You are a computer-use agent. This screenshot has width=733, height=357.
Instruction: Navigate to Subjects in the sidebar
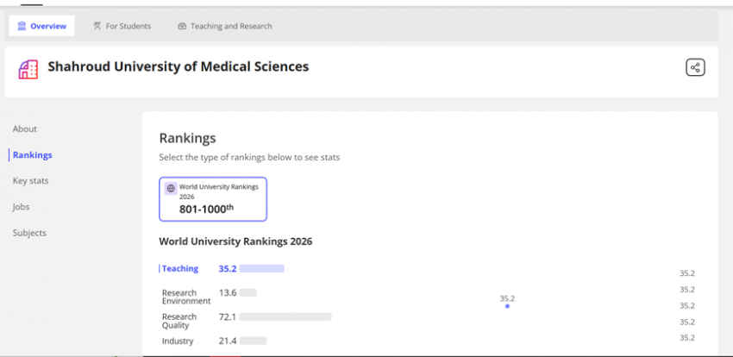tap(29, 233)
